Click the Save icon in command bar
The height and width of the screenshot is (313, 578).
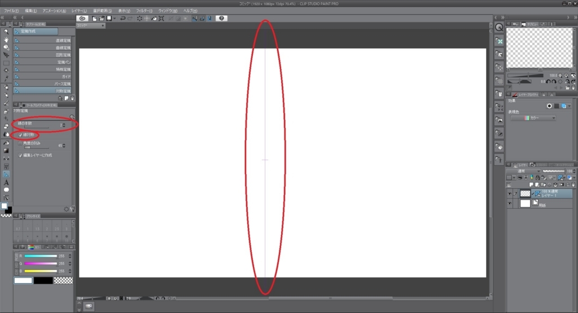click(109, 19)
